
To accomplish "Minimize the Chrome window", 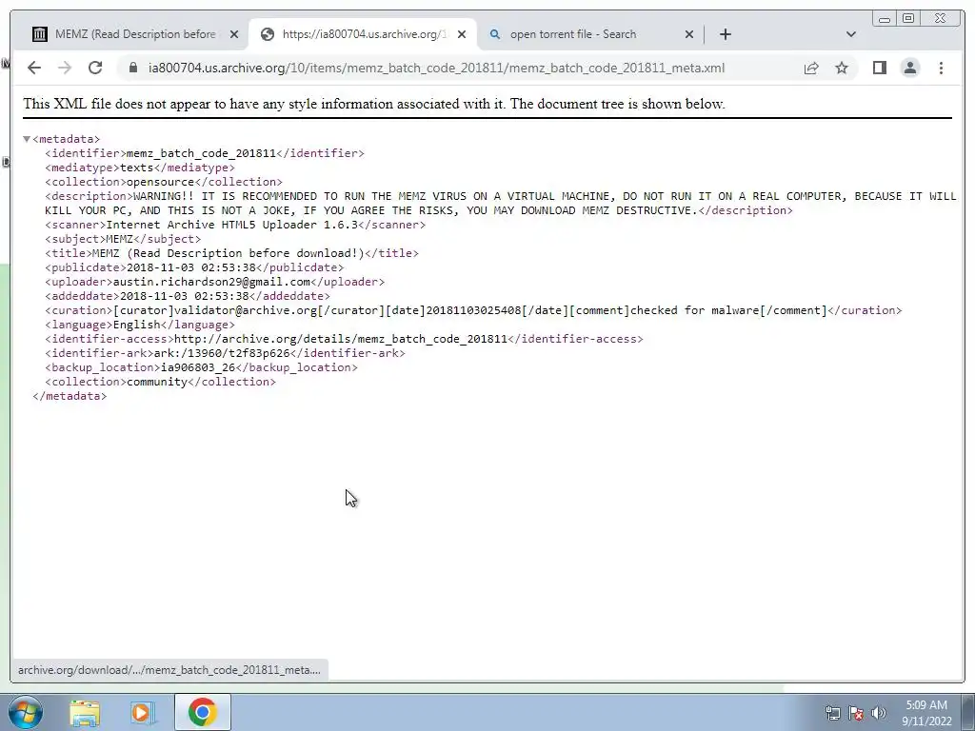I will pyautogui.click(x=885, y=19).
